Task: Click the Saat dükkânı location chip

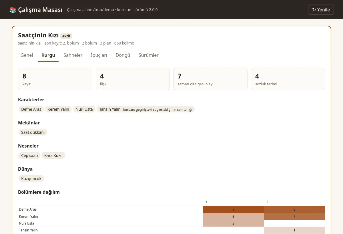Action: [33, 132]
